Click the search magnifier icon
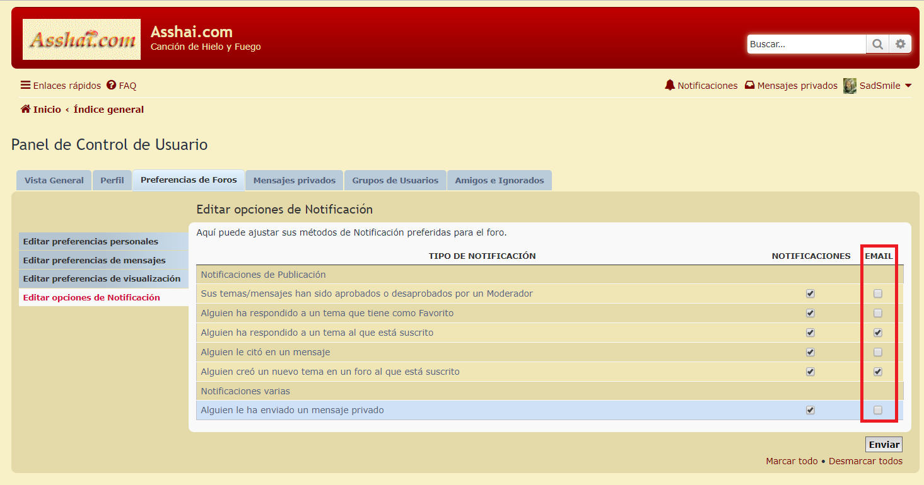The image size is (924, 485). 877,44
